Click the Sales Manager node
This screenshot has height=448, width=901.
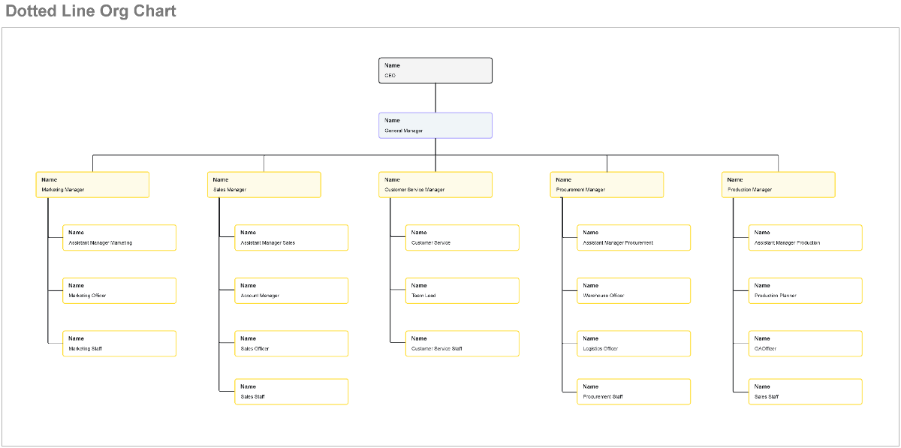[x=264, y=184]
